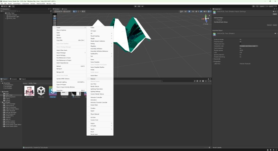The image size is (278, 151).
Task: Select the Hand view tool in Scene
Action: (55, 16)
